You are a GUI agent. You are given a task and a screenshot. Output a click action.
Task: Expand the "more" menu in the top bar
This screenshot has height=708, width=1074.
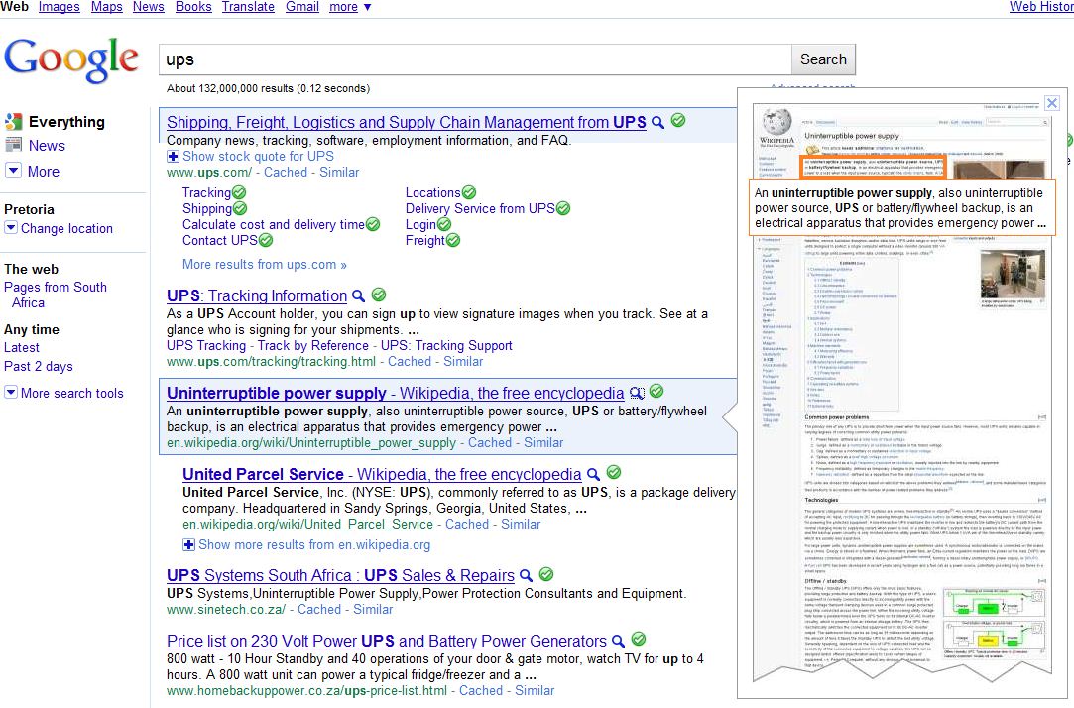pyautogui.click(x=345, y=7)
